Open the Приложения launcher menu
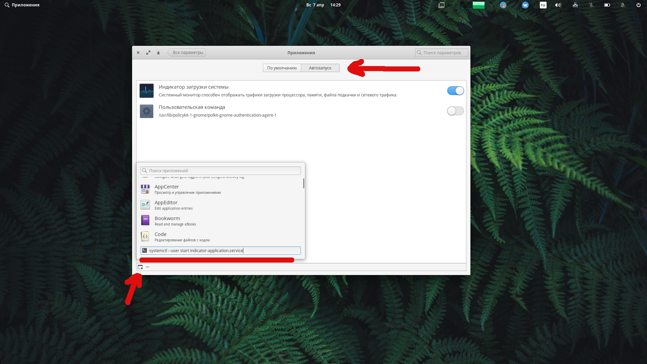The height and width of the screenshot is (364, 647). coord(22,5)
